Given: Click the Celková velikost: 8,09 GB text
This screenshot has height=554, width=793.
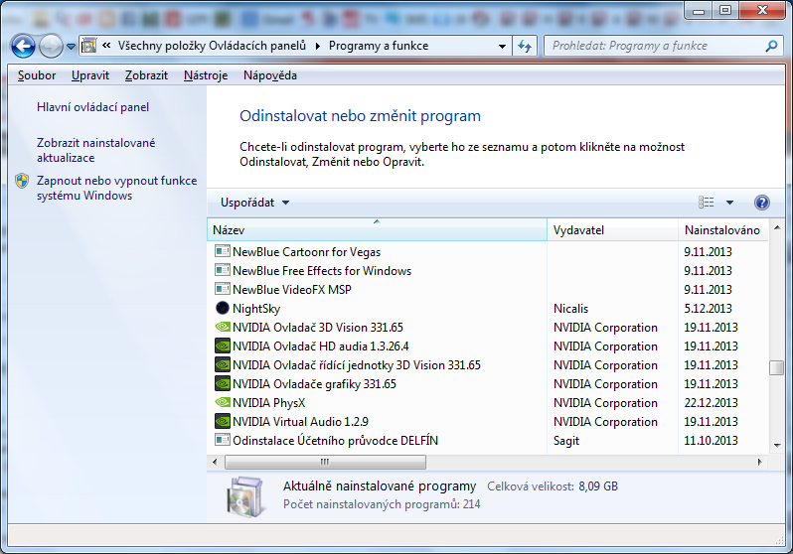Looking at the screenshot, I should 553,486.
